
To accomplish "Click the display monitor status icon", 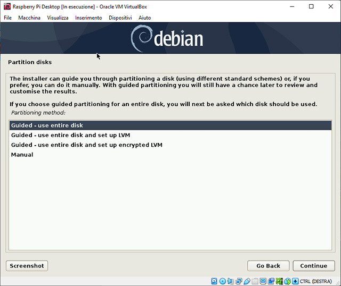I will point(263,281).
